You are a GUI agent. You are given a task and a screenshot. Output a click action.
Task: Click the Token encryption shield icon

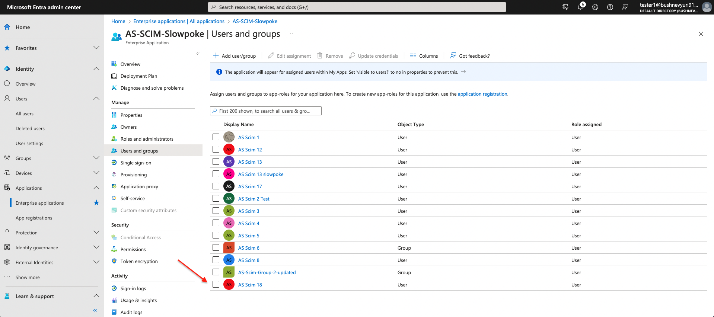point(114,261)
